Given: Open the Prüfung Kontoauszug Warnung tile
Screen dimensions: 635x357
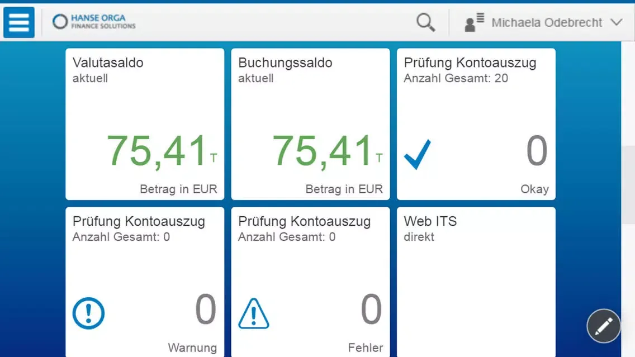Looking at the screenshot, I should pyautogui.click(x=145, y=282).
